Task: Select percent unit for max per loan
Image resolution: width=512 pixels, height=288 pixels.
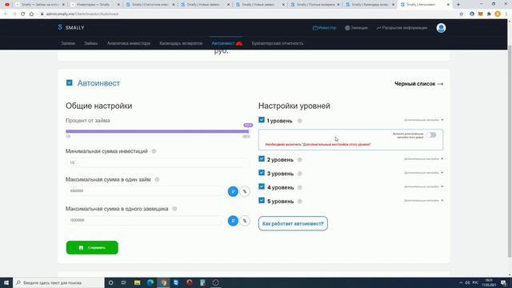Action: click(245, 191)
